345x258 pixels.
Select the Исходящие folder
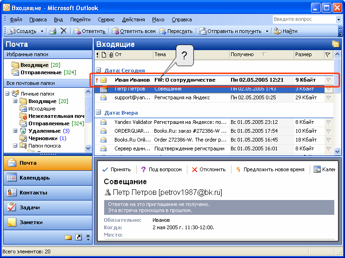pos(38,109)
